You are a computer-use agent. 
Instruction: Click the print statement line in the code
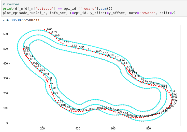pos(57,9)
